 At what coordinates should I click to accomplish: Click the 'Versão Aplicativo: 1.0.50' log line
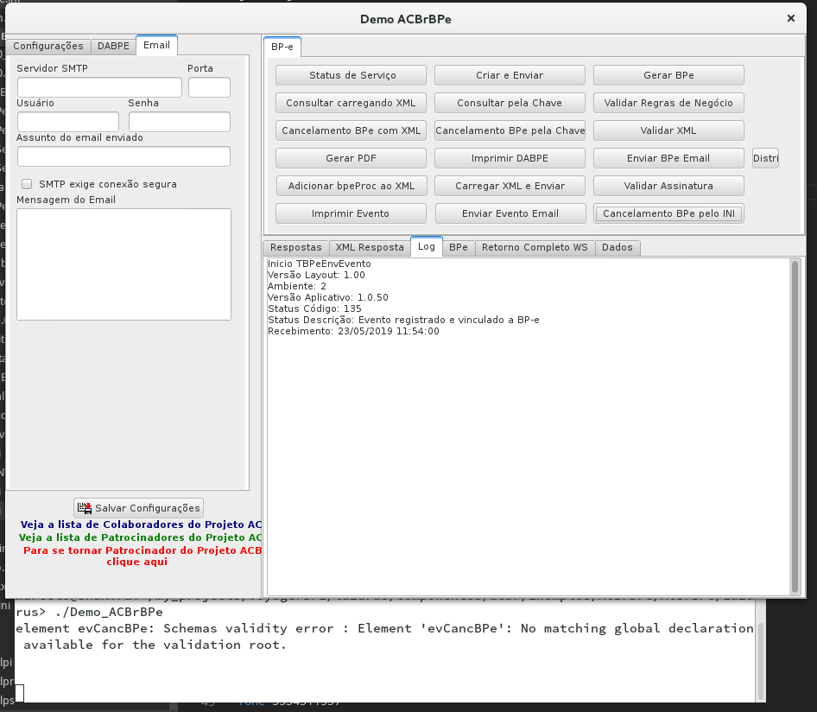coord(327,297)
